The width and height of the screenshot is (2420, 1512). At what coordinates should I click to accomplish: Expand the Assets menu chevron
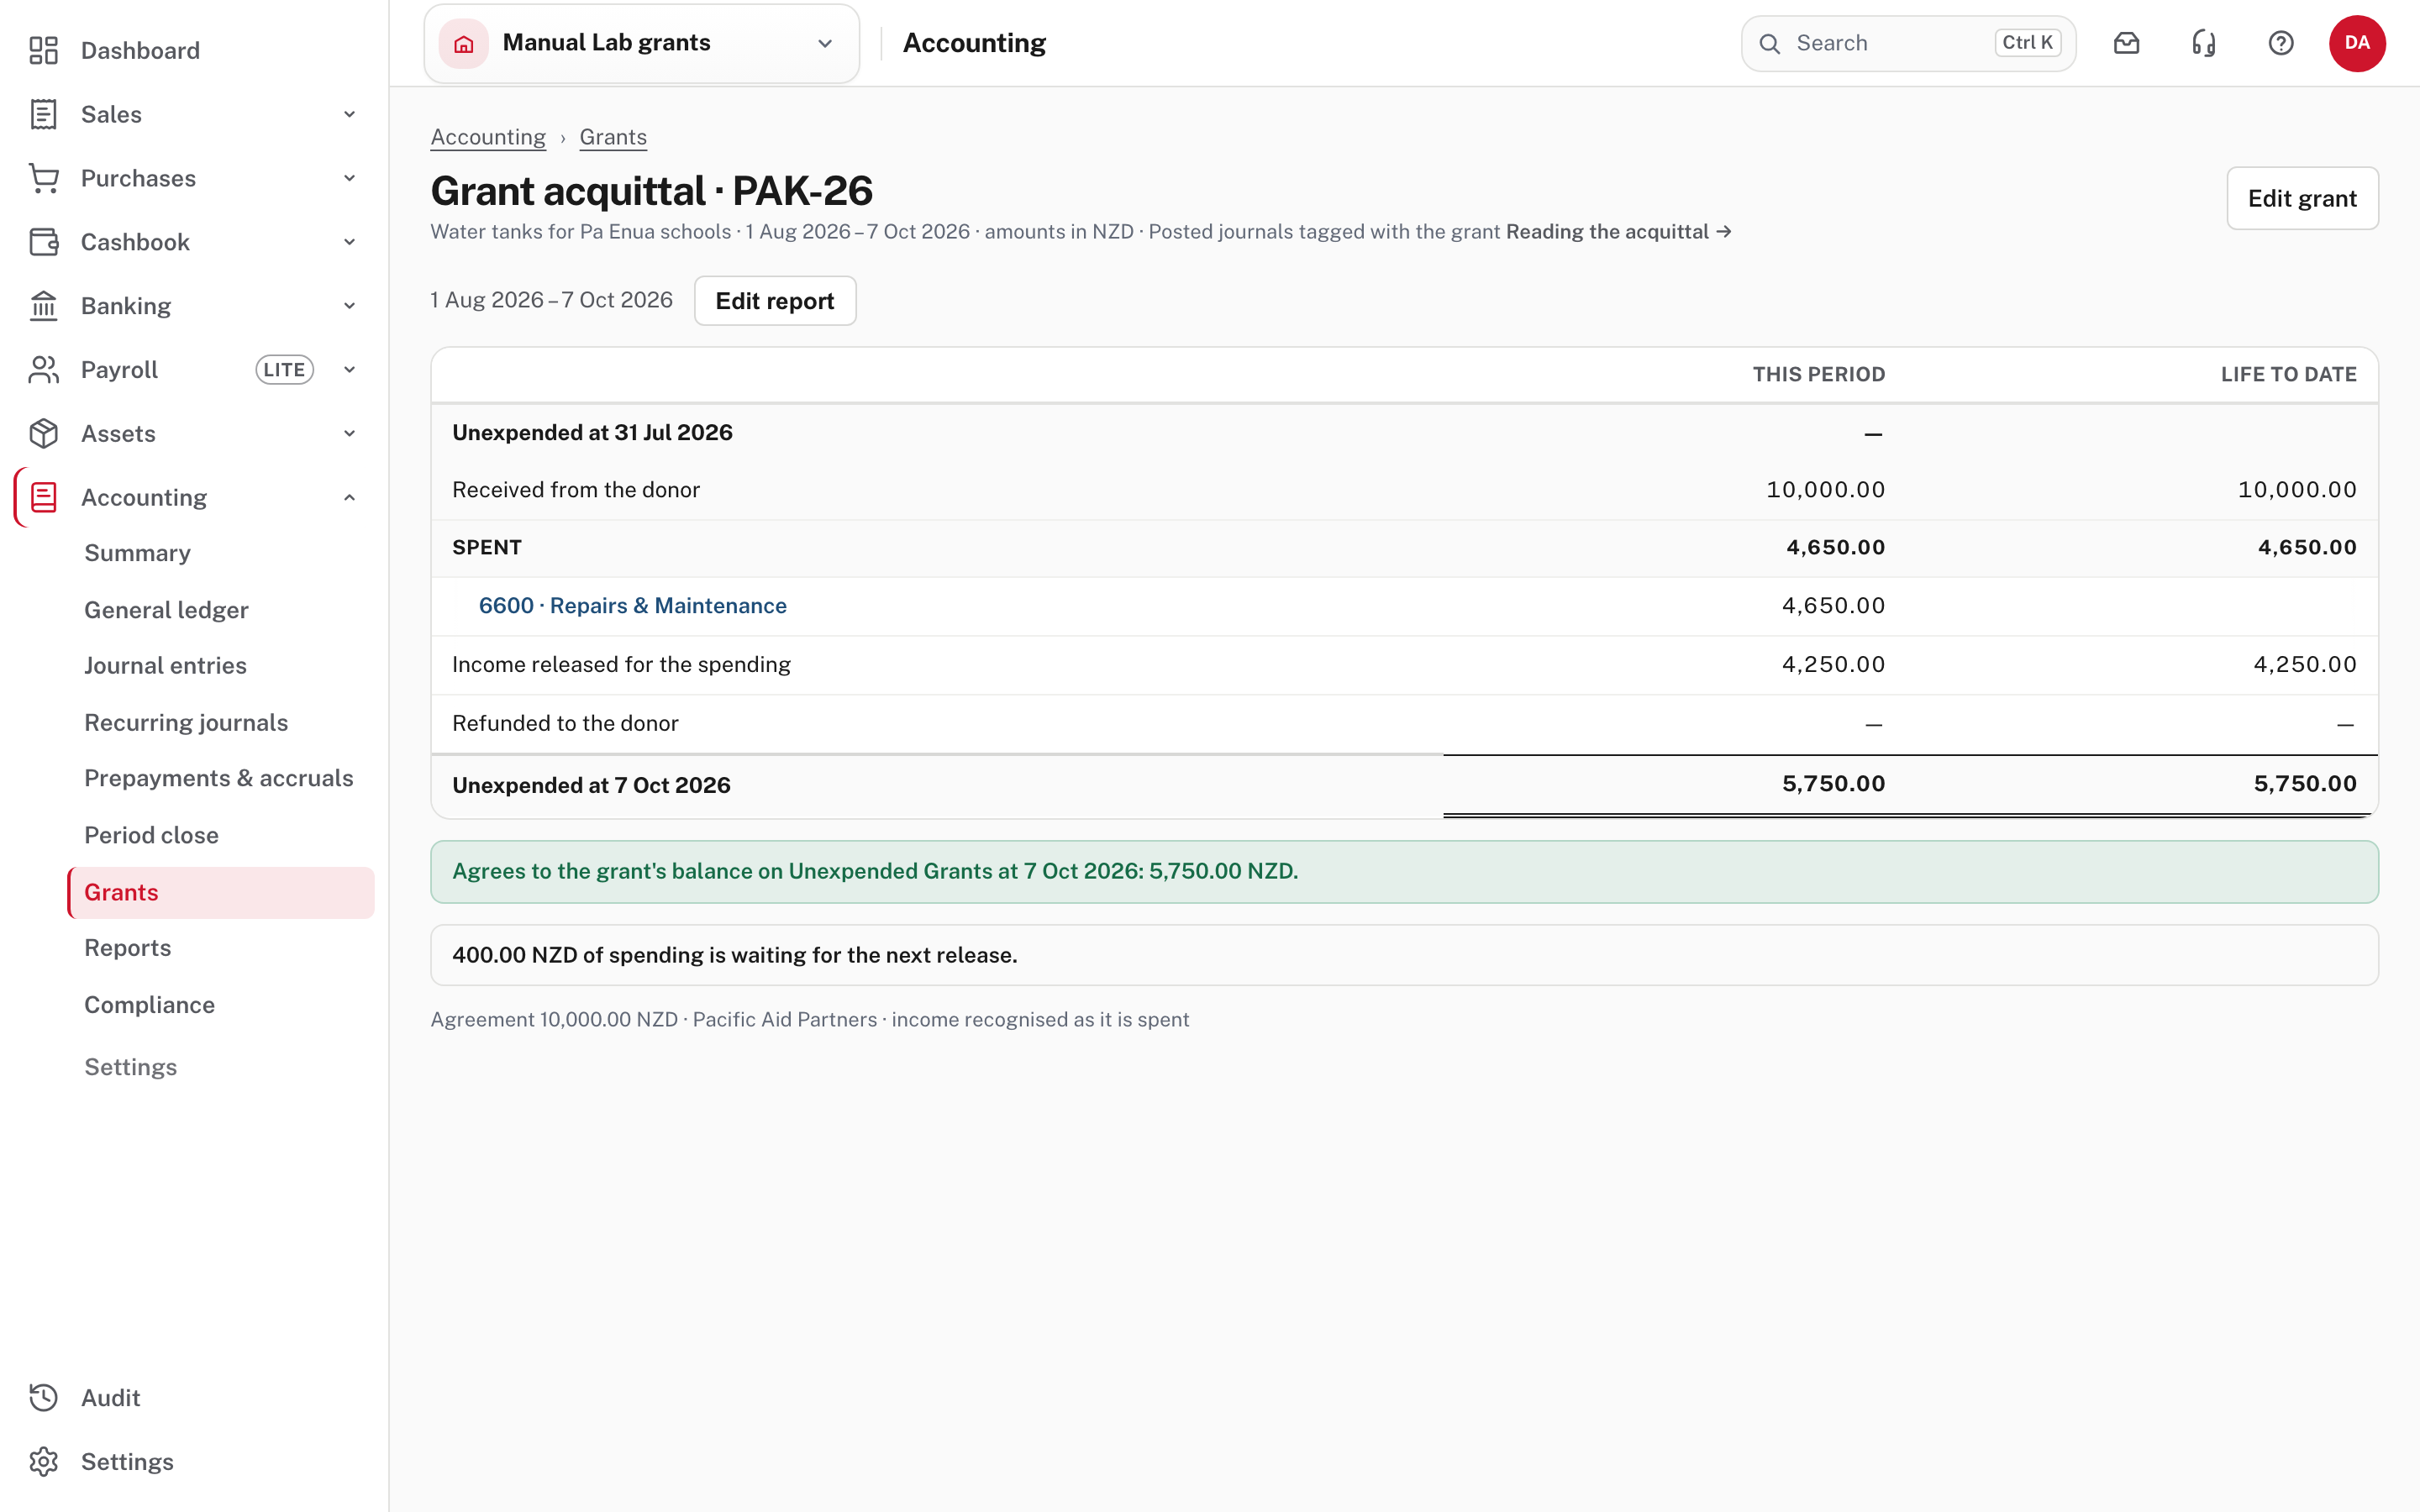(x=349, y=434)
